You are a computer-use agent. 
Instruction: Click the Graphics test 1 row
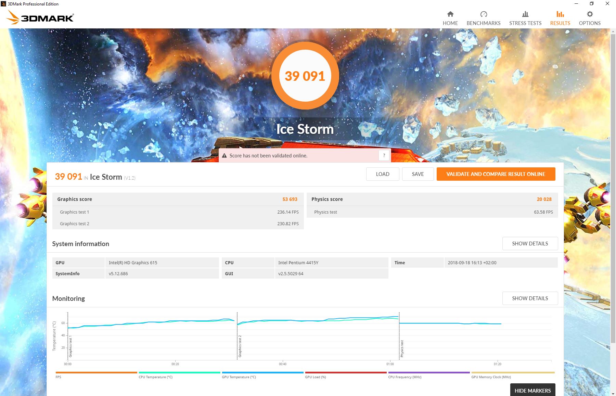point(178,212)
